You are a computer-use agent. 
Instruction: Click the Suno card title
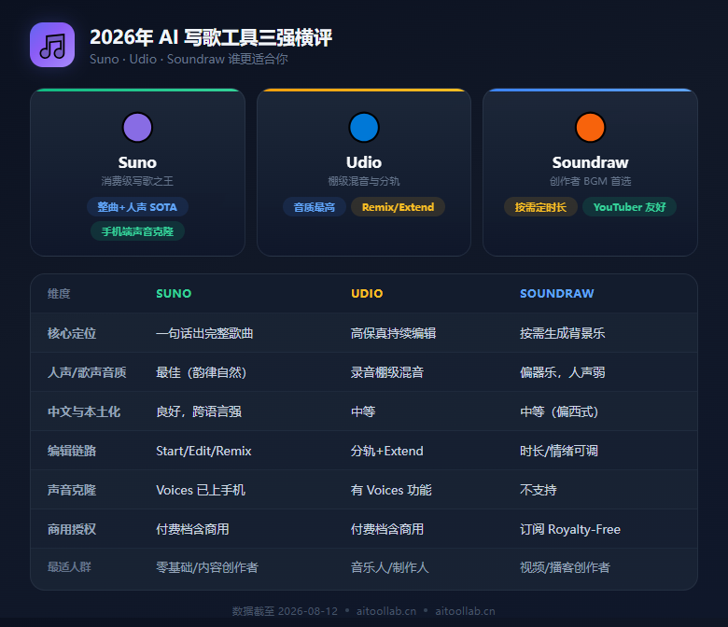click(x=137, y=162)
